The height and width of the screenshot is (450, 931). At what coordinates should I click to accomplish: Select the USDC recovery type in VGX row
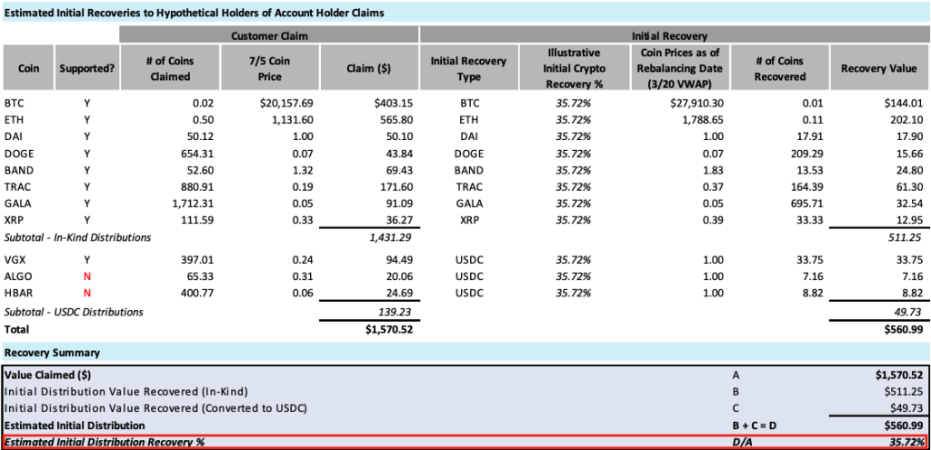pyautogui.click(x=469, y=259)
